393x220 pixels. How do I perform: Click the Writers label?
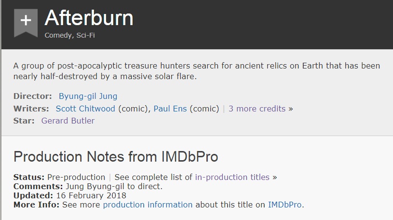(31, 109)
